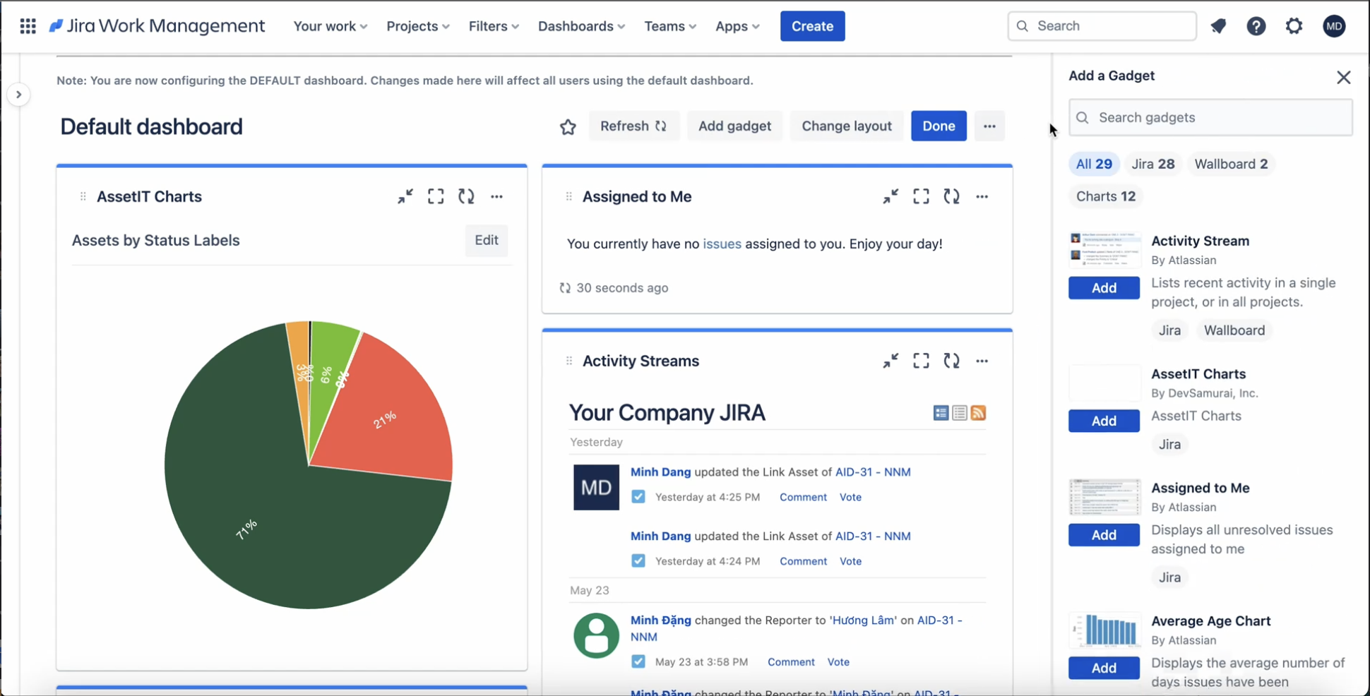
Task: Select the Wallboard 2 gadget category
Action: point(1230,164)
